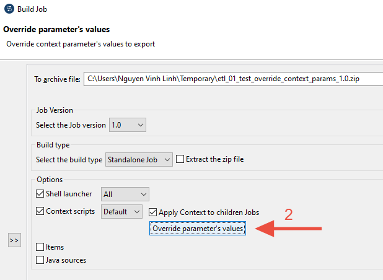Click the Context scripts label text
The height and width of the screenshot is (280, 383).
coord(71,211)
